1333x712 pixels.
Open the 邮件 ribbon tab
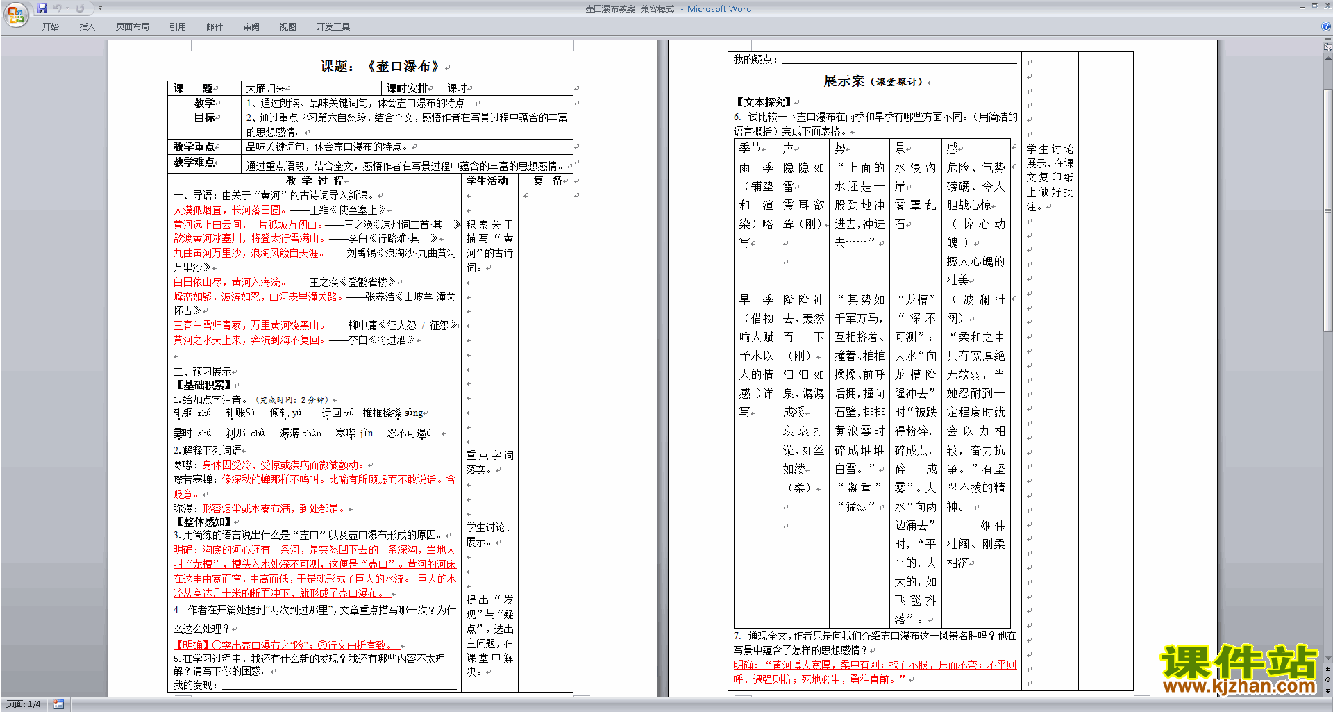[215, 27]
